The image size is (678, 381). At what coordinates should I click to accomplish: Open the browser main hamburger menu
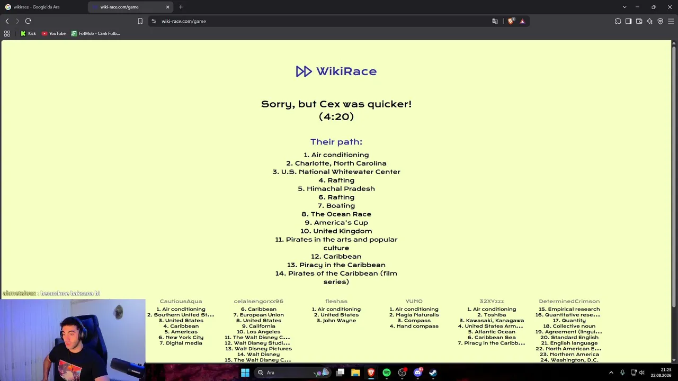[x=671, y=21]
